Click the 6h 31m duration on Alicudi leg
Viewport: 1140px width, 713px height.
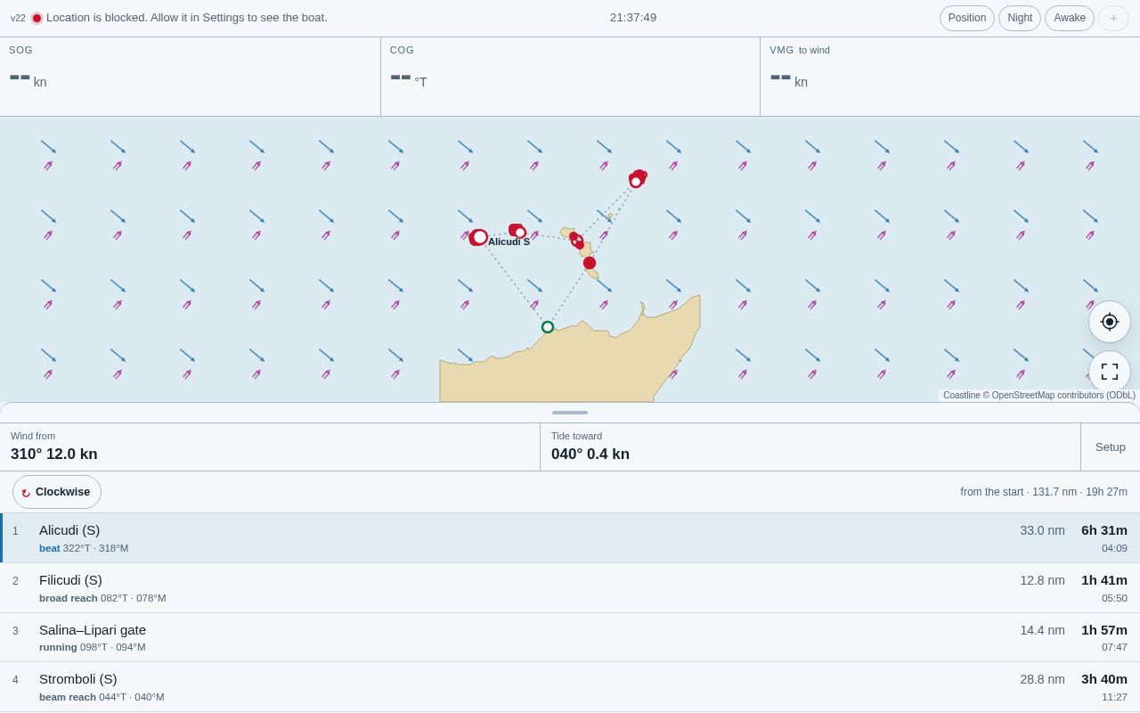click(1104, 530)
